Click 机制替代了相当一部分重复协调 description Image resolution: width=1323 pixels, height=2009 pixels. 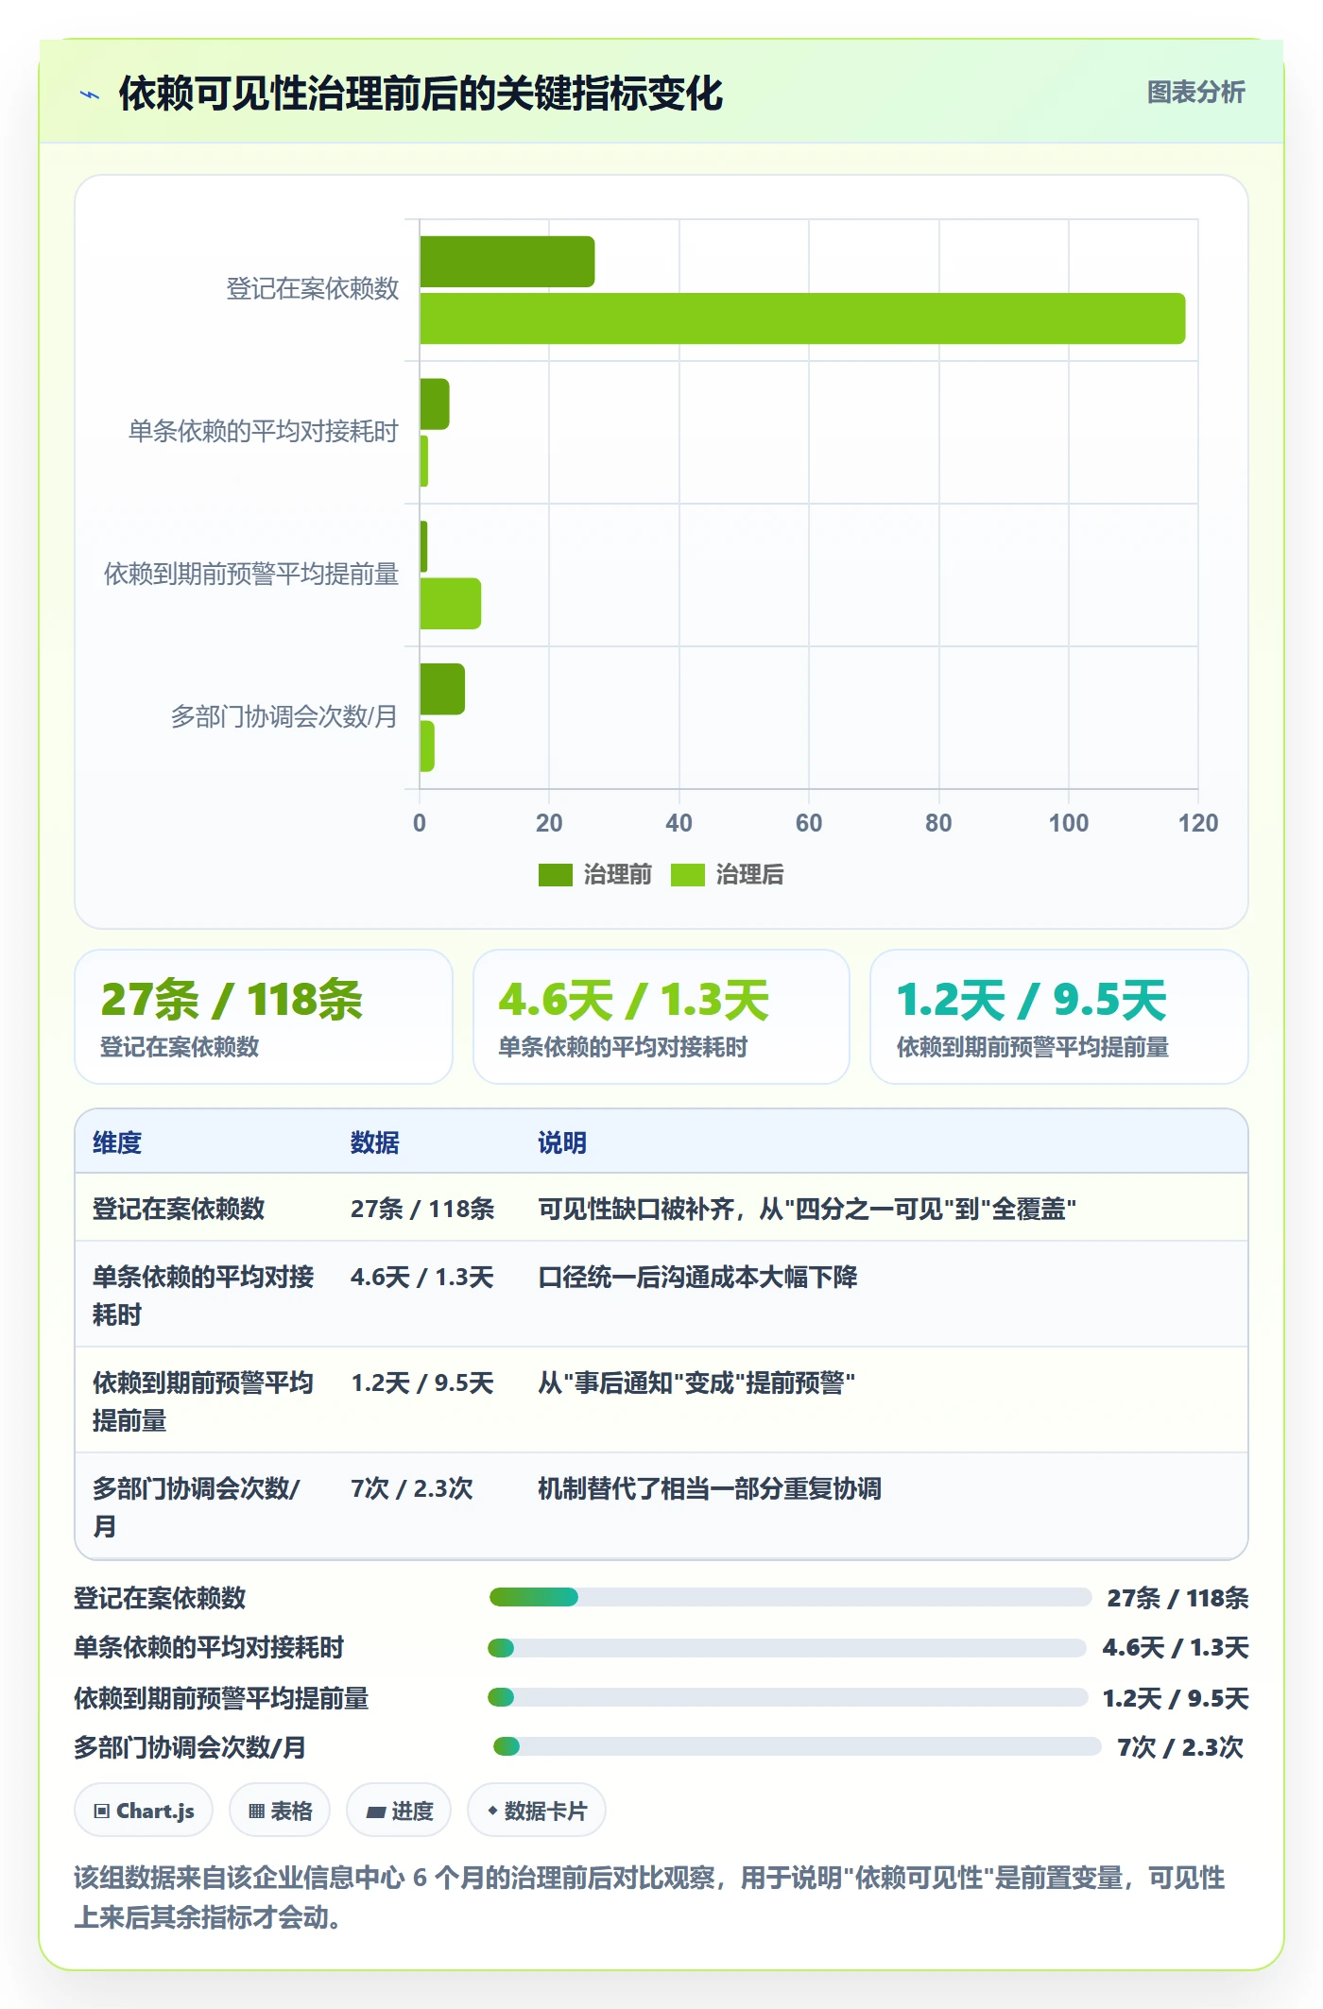tap(710, 1488)
